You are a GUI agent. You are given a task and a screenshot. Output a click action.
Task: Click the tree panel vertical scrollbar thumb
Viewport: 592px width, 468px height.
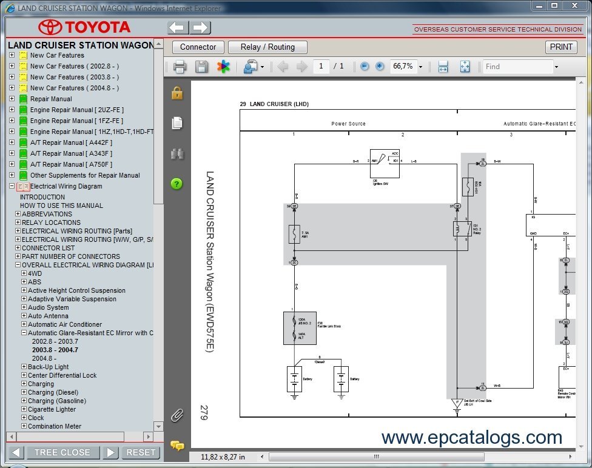(158, 127)
